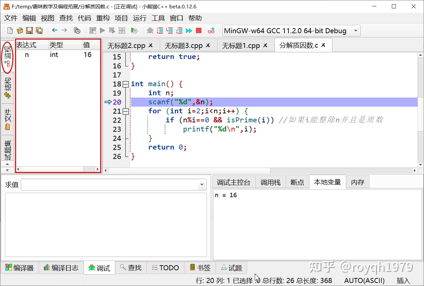
Task: Click the save all files icon
Action: pyautogui.click(x=39, y=31)
